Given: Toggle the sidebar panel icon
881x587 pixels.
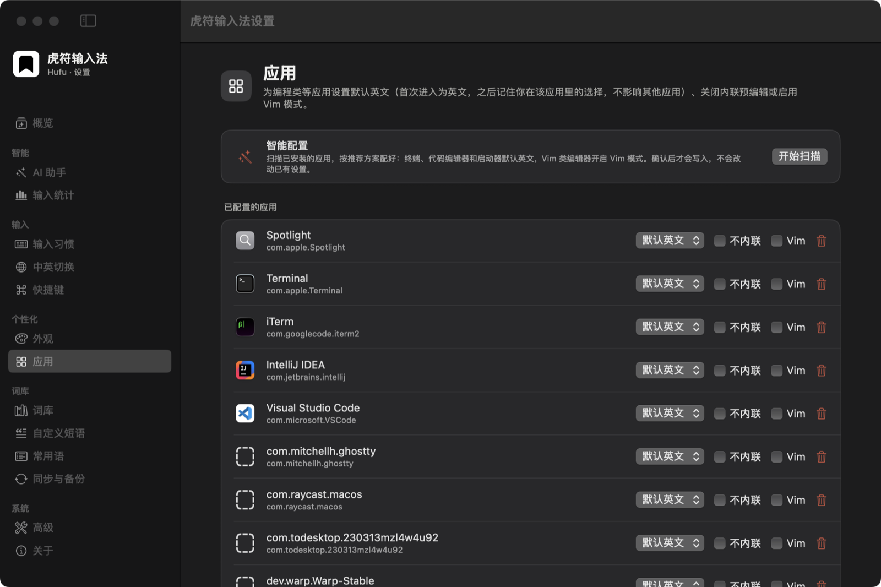Looking at the screenshot, I should tap(88, 21).
